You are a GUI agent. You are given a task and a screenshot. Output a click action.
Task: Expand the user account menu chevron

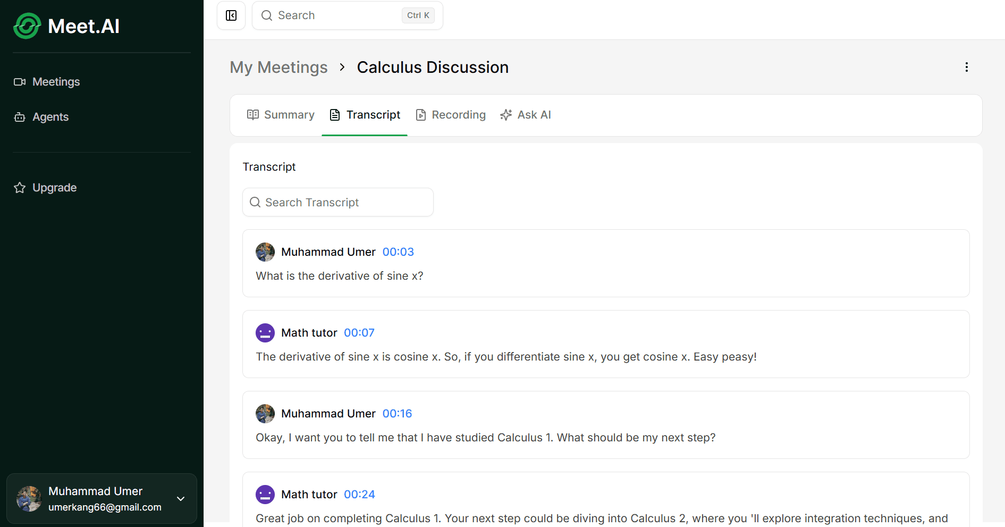click(x=181, y=499)
